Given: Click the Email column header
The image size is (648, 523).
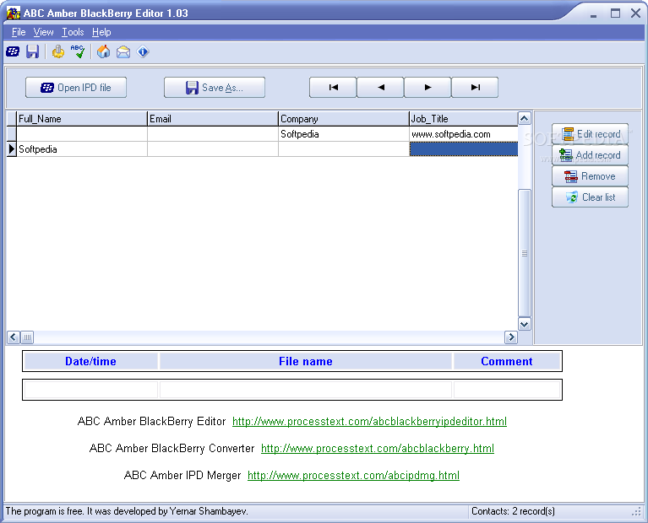Looking at the screenshot, I should pyautogui.click(x=213, y=119).
